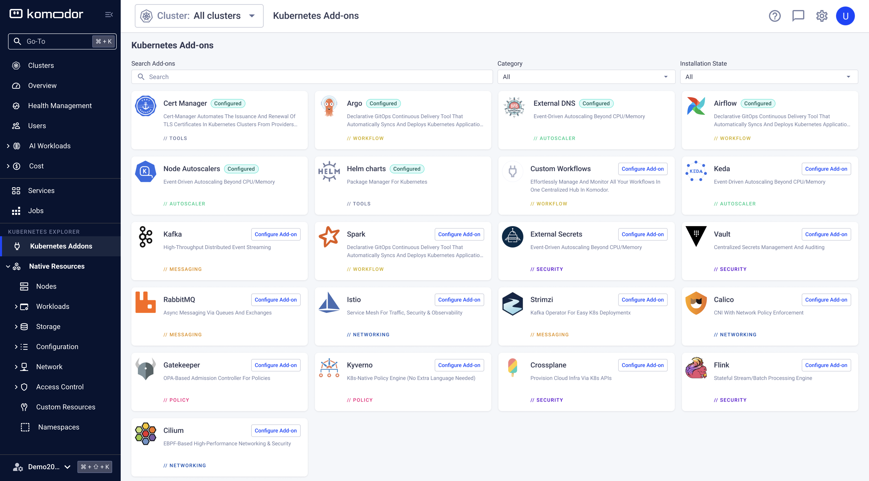Click the Kafka add-on logo

click(x=145, y=237)
